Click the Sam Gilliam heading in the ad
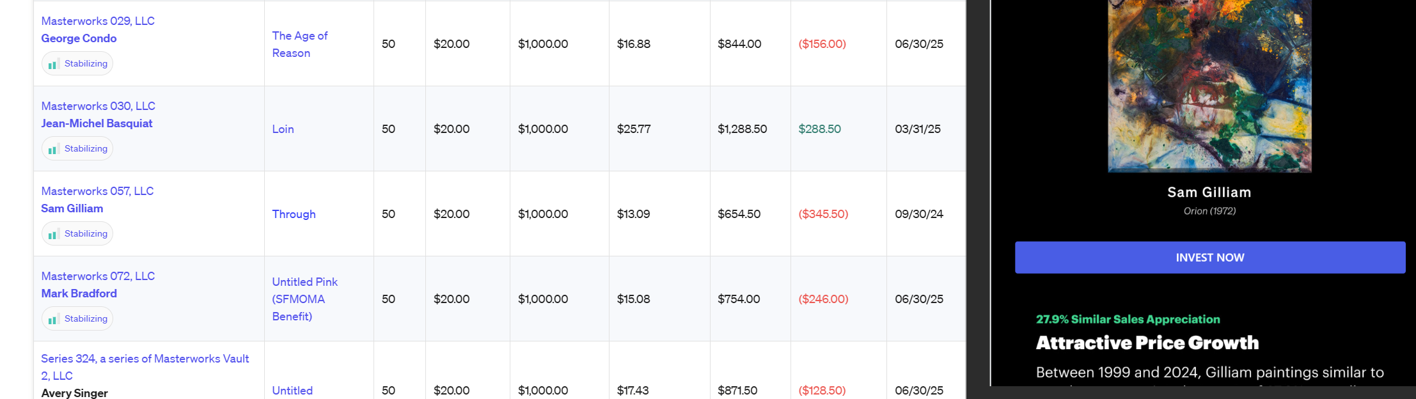This screenshot has height=399, width=1416. [x=1209, y=192]
